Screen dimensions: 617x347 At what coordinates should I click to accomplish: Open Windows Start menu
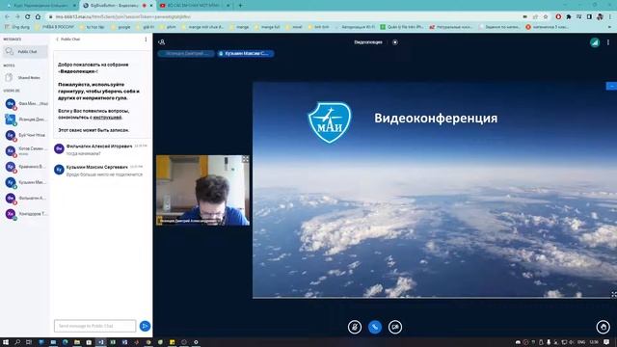[x=6, y=342]
